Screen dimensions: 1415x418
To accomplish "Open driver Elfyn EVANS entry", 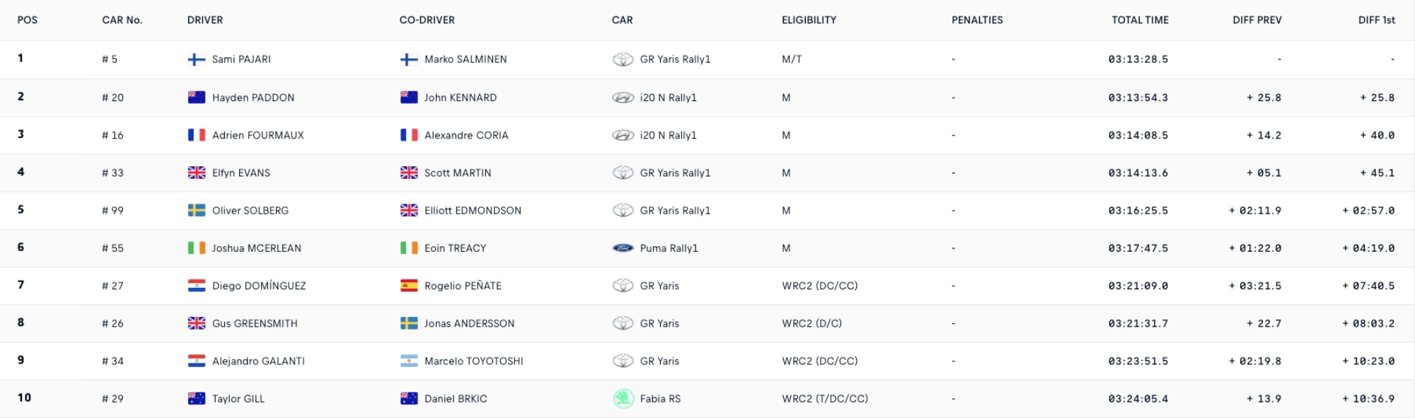I will [x=241, y=173].
